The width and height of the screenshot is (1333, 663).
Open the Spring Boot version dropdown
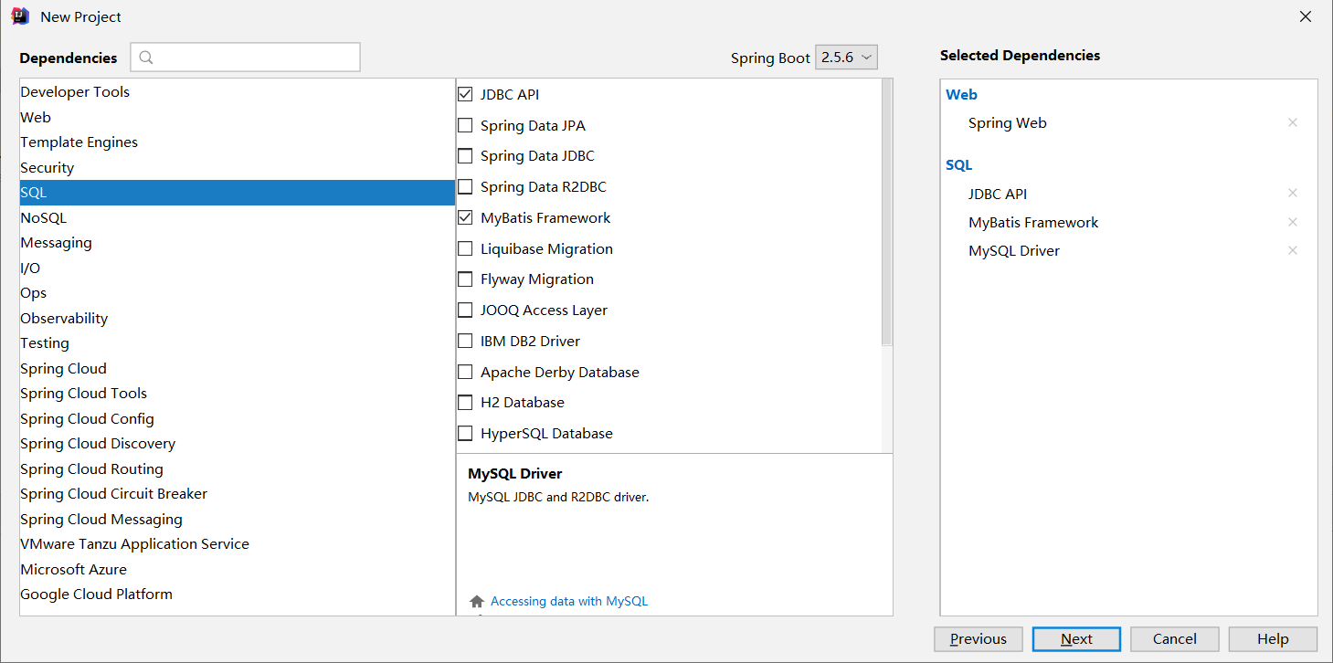(x=846, y=57)
